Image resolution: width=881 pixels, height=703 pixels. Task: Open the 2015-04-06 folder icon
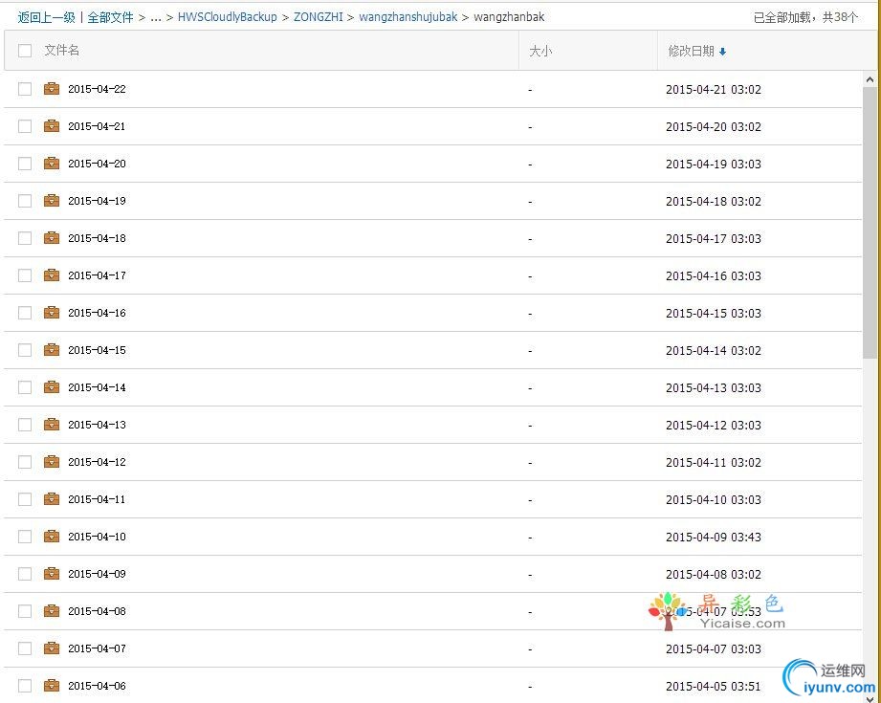(52, 685)
